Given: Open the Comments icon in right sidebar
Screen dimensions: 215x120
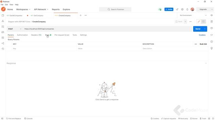Looking at the screenshot, I should pos(212,28).
